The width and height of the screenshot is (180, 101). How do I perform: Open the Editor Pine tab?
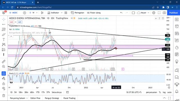(x=35, y=98)
